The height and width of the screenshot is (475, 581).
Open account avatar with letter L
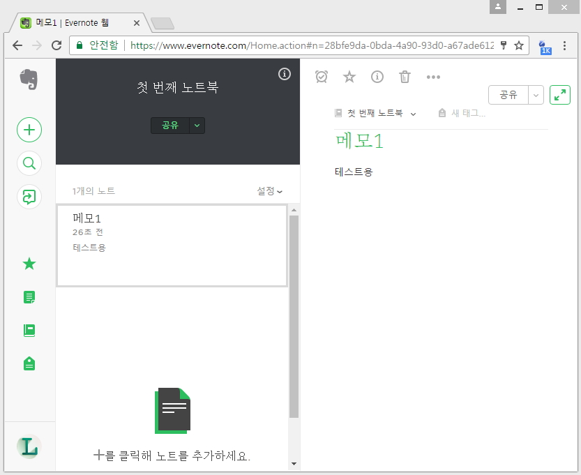tap(29, 446)
